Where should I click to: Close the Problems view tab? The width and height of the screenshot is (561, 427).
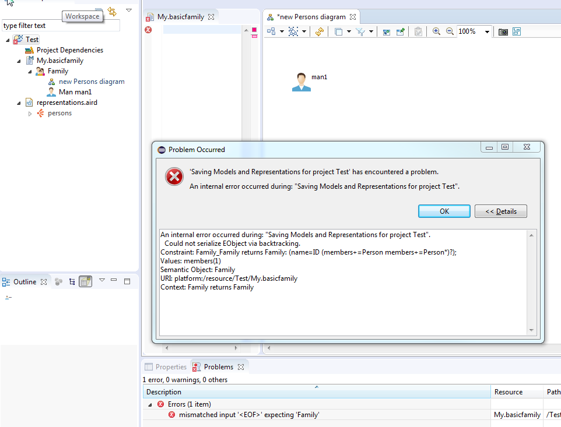coord(241,367)
